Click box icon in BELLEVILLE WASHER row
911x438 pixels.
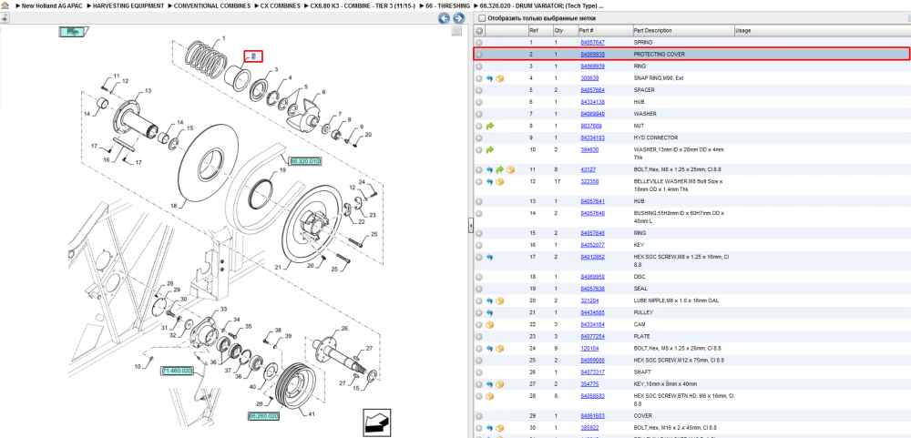499,182
